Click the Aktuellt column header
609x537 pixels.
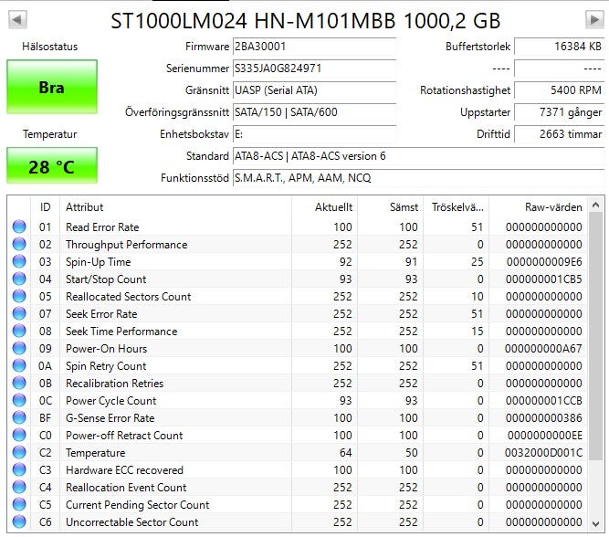pyautogui.click(x=325, y=207)
